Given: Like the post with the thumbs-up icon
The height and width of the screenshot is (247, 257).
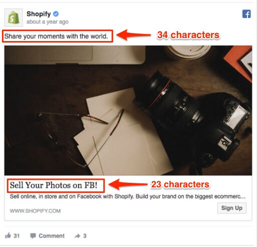Looking at the screenshot, I should pos(8,235).
